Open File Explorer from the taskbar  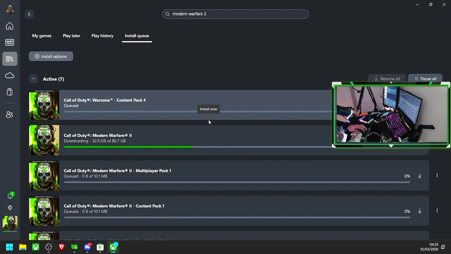(23, 247)
